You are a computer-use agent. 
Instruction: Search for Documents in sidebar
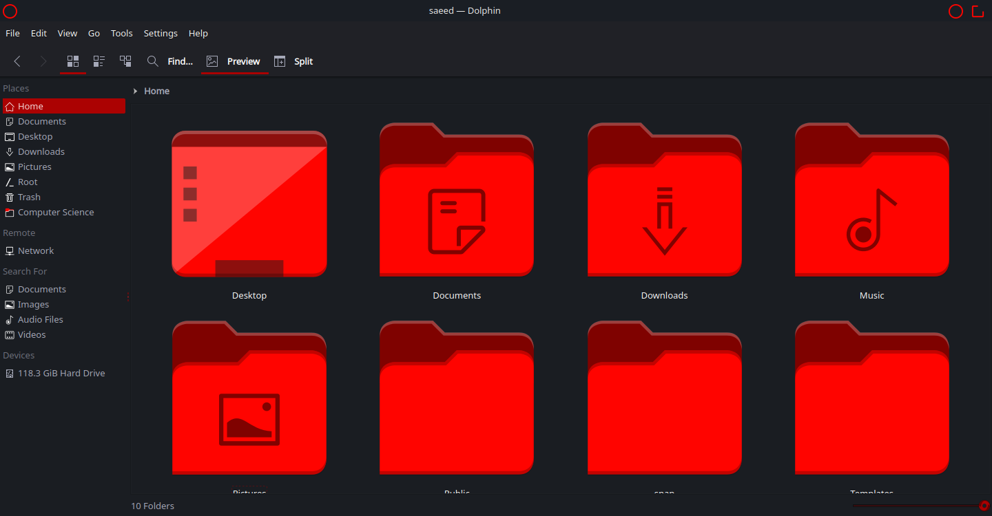(x=64, y=289)
